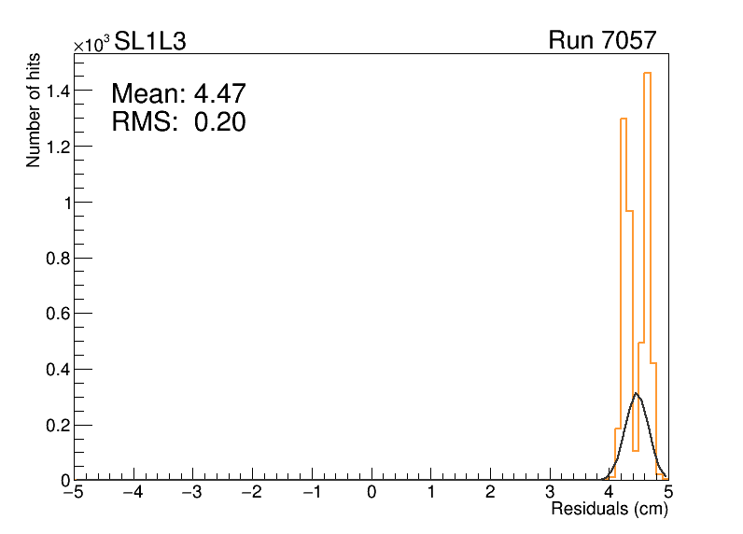Click the peak of the black fit curve

click(636, 393)
